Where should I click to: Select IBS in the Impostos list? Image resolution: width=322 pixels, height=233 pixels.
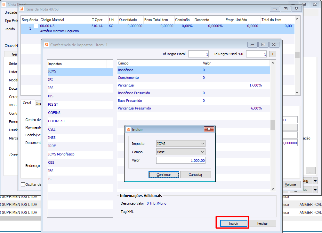coord(80,171)
